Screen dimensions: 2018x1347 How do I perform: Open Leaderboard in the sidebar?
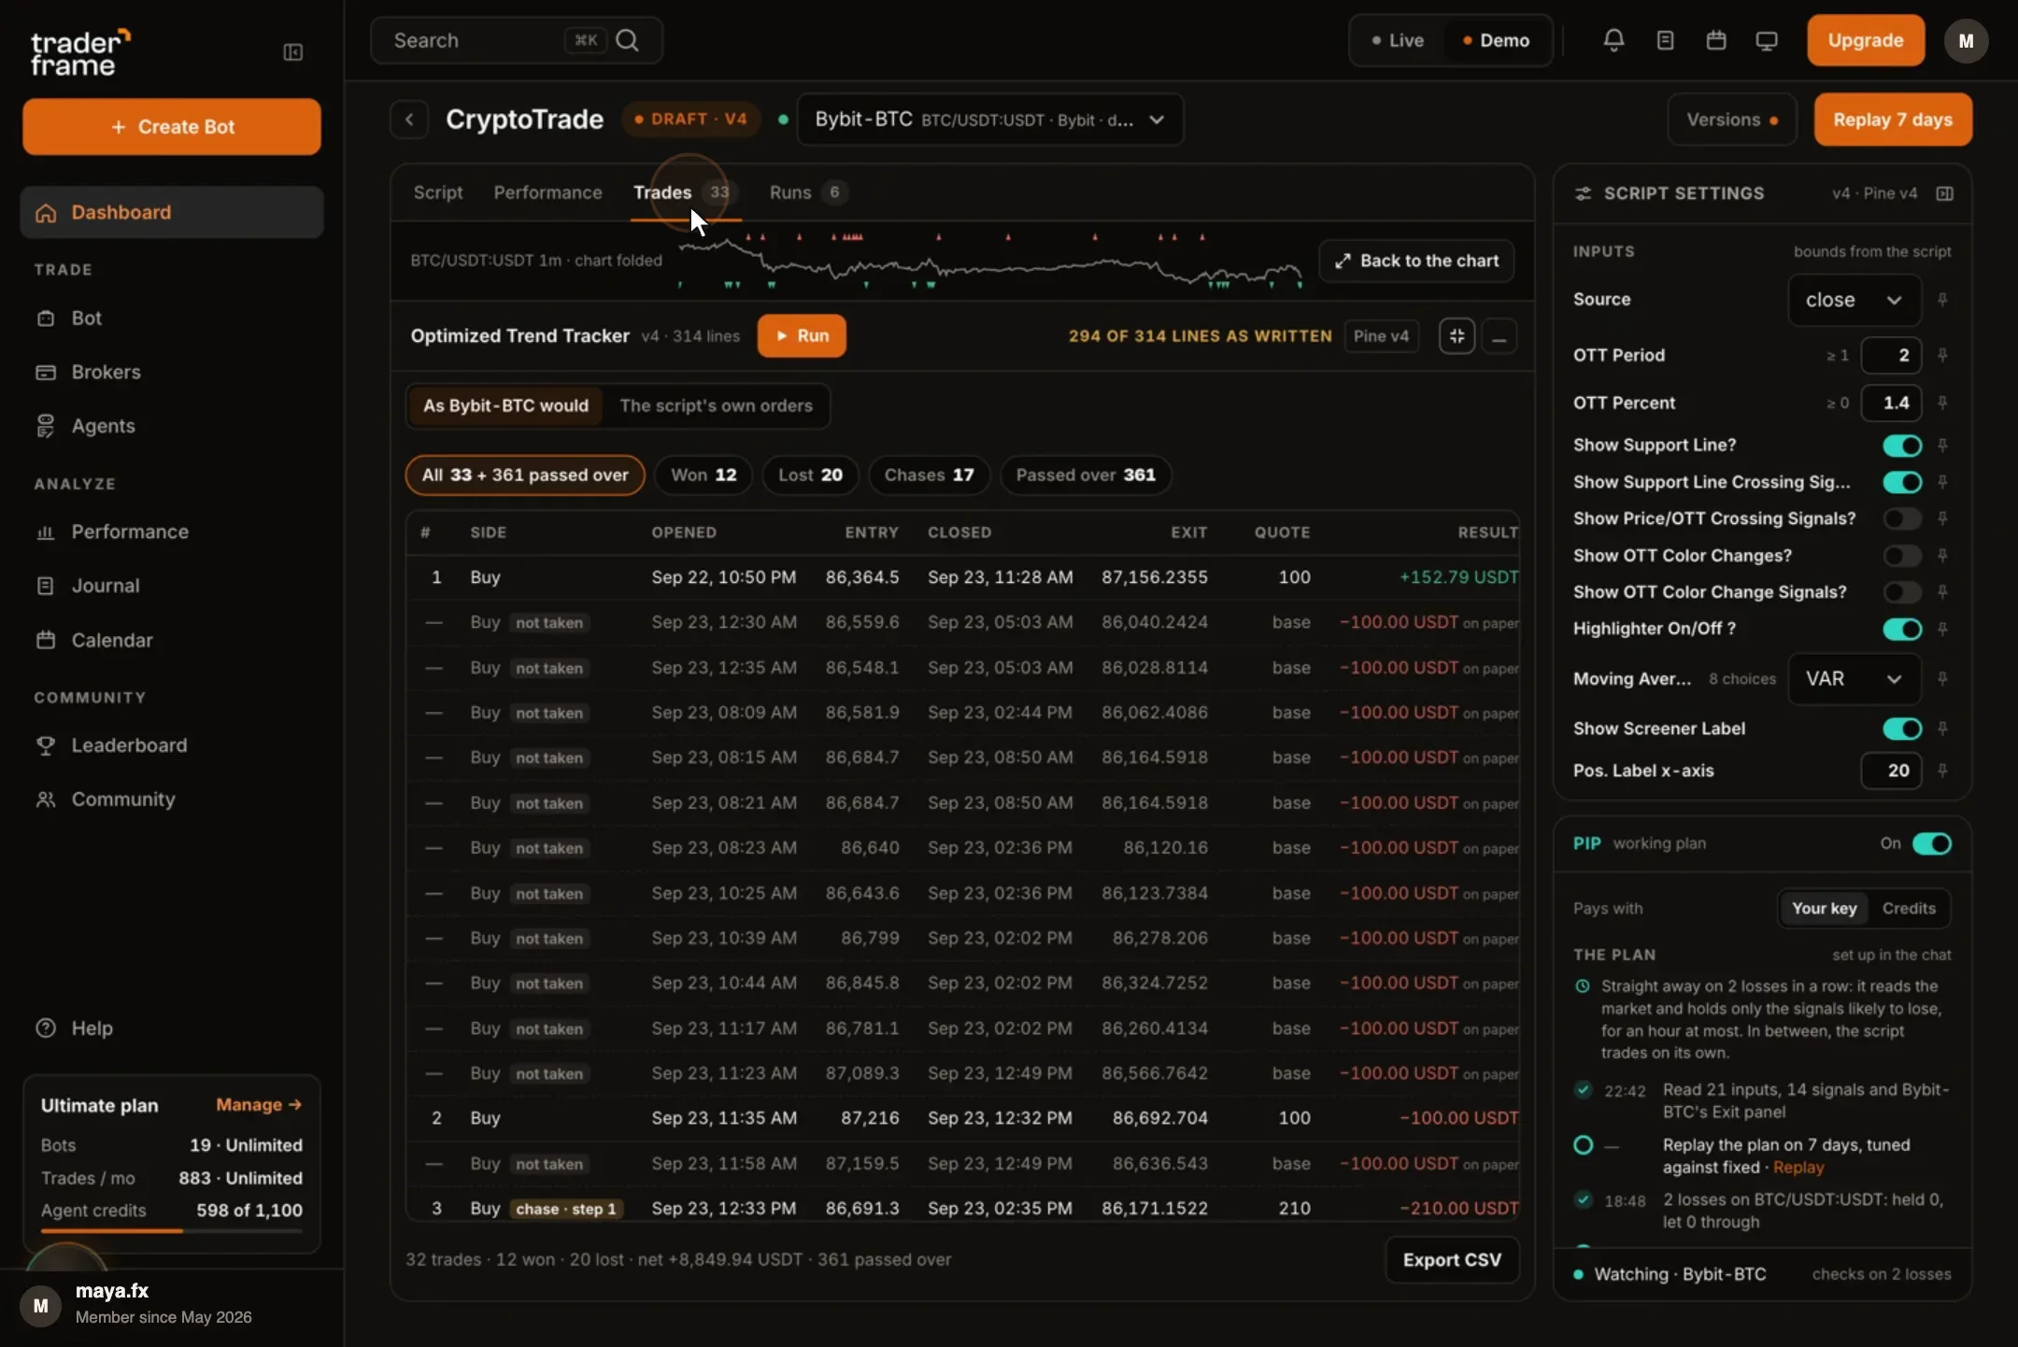point(172,745)
